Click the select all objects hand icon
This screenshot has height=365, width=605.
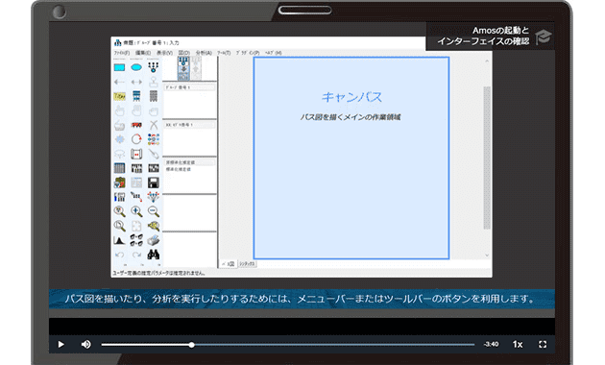click(136, 110)
